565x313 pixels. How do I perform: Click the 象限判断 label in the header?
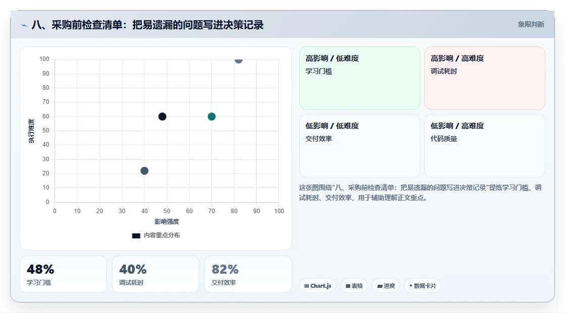pyautogui.click(x=531, y=25)
